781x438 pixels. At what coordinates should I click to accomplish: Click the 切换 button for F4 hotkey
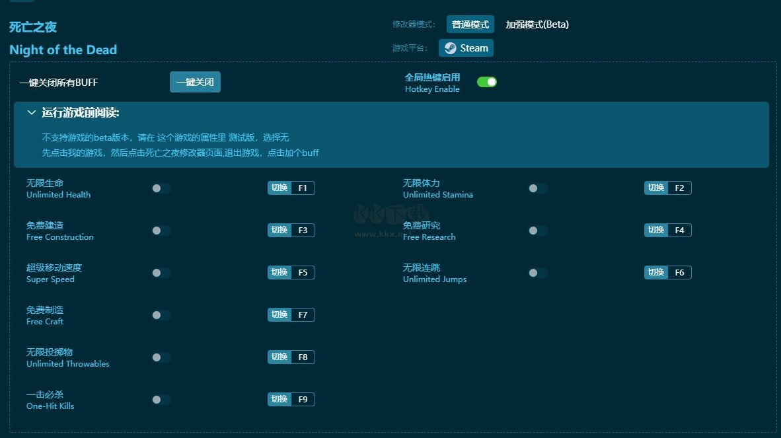[x=656, y=230]
